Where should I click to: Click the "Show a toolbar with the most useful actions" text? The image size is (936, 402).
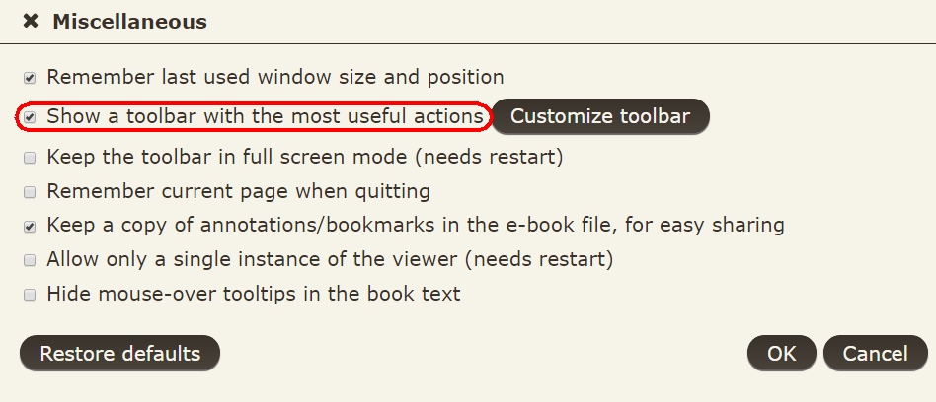(x=265, y=116)
